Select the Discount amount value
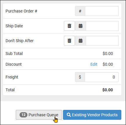The height and width of the screenshot is (125, 126). click(x=108, y=64)
